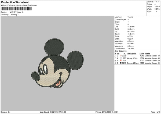The width and height of the screenshot is (161, 114).
Task: Click thread code 1004
Action: coord(142,58)
